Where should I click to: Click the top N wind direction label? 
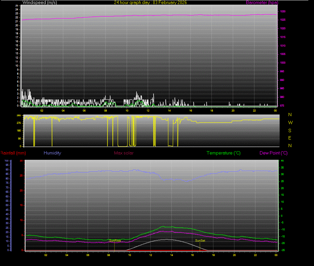[290, 115]
